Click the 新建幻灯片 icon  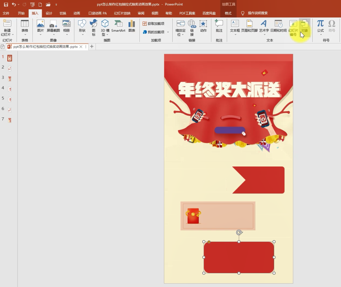[7, 23]
